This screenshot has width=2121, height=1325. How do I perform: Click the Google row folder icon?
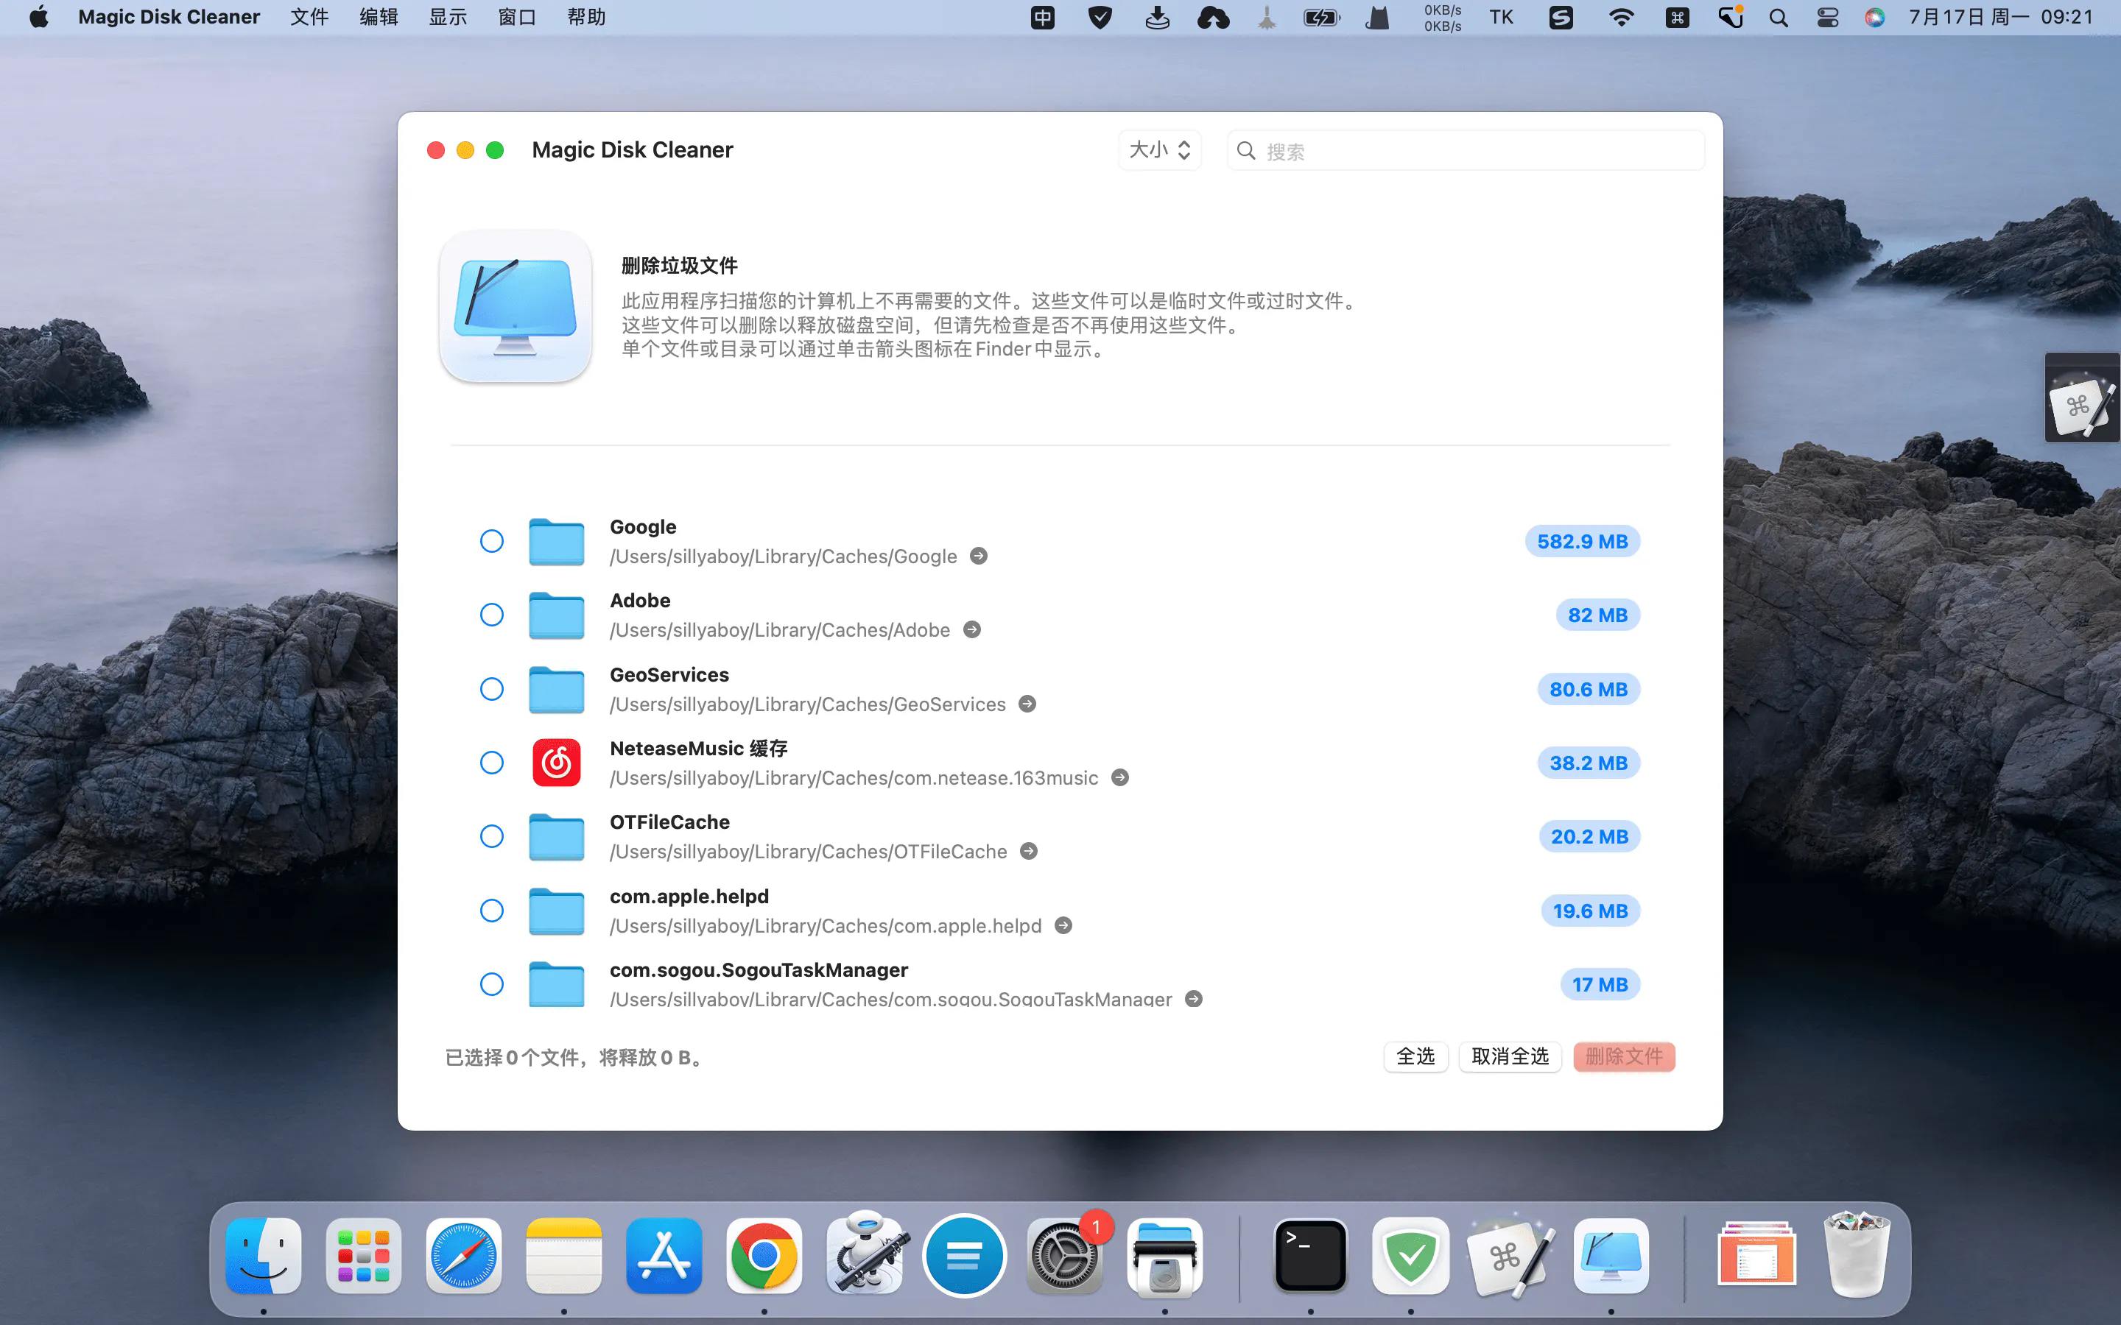point(557,542)
